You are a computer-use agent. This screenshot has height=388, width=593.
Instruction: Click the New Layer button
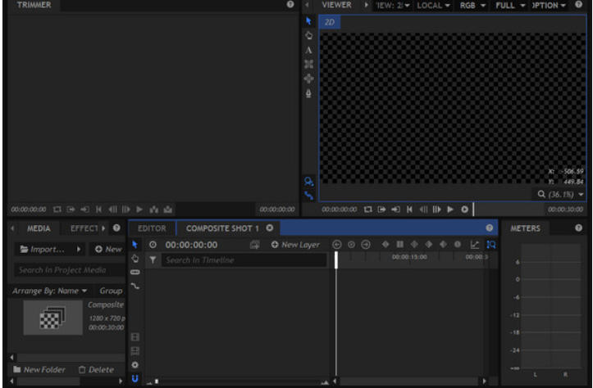pos(295,245)
